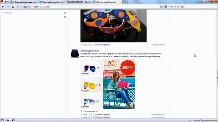Open Александр Вареник's avatar picture
The width and height of the screenshot is (218, 122).
75,54
